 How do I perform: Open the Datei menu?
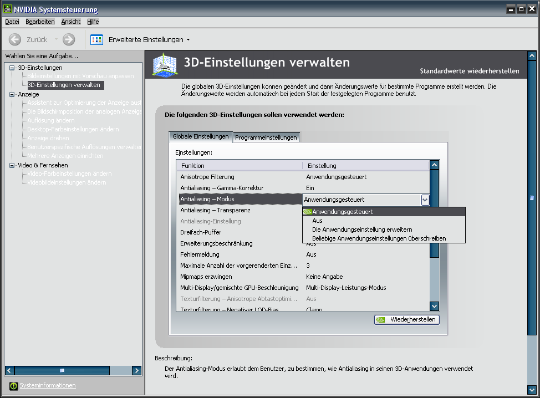coord(12,22)
